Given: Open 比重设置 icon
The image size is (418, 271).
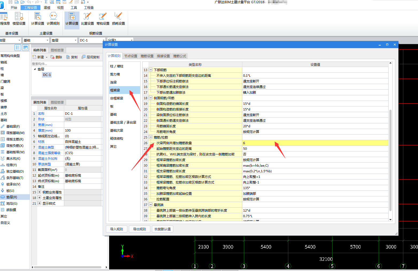Looking at the screenshot, I should click(87, 19).
